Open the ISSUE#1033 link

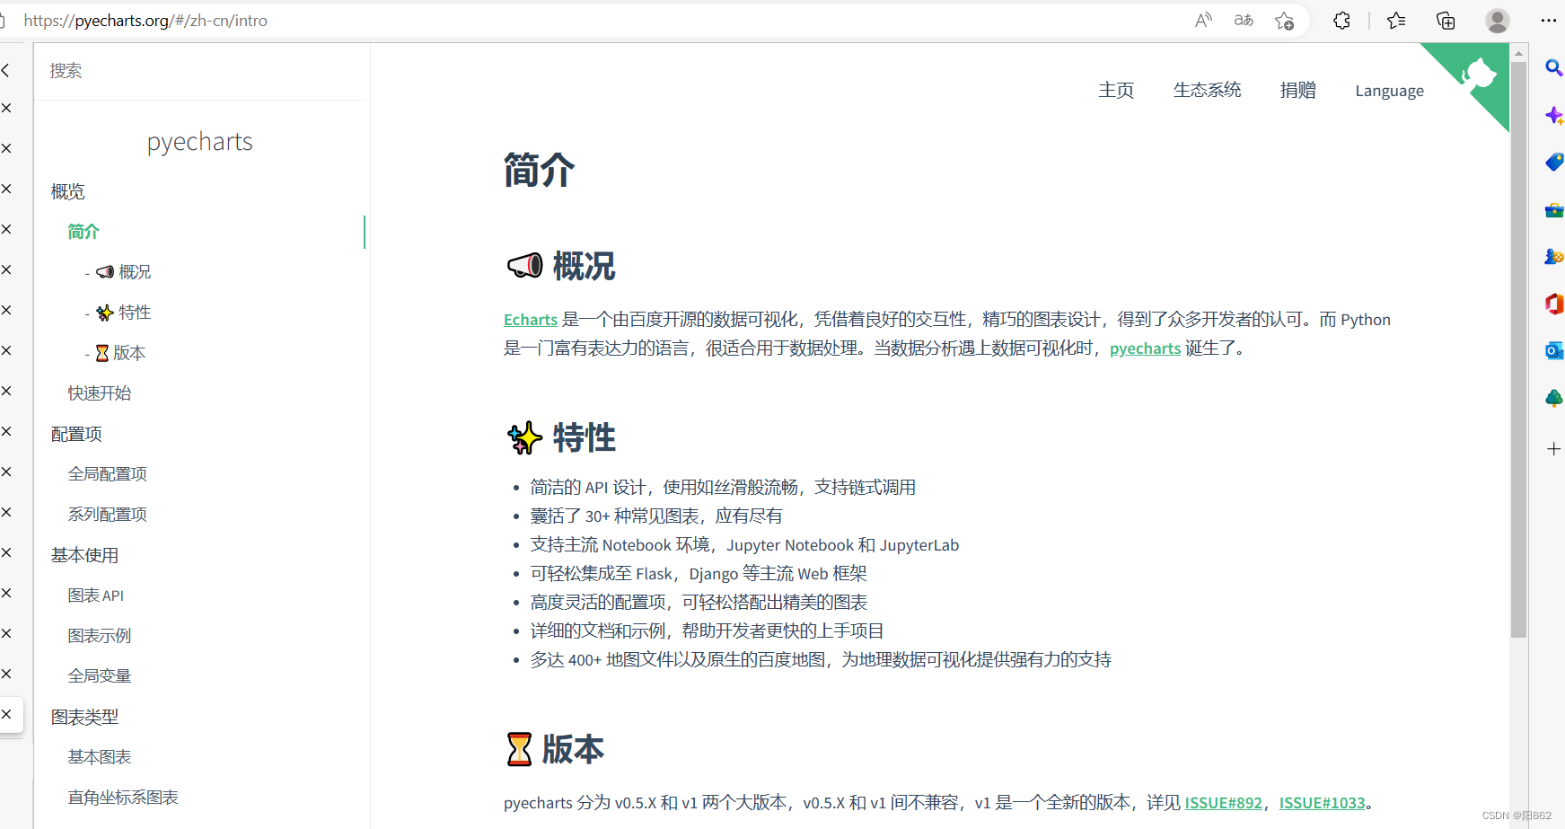coord(1323,803)
